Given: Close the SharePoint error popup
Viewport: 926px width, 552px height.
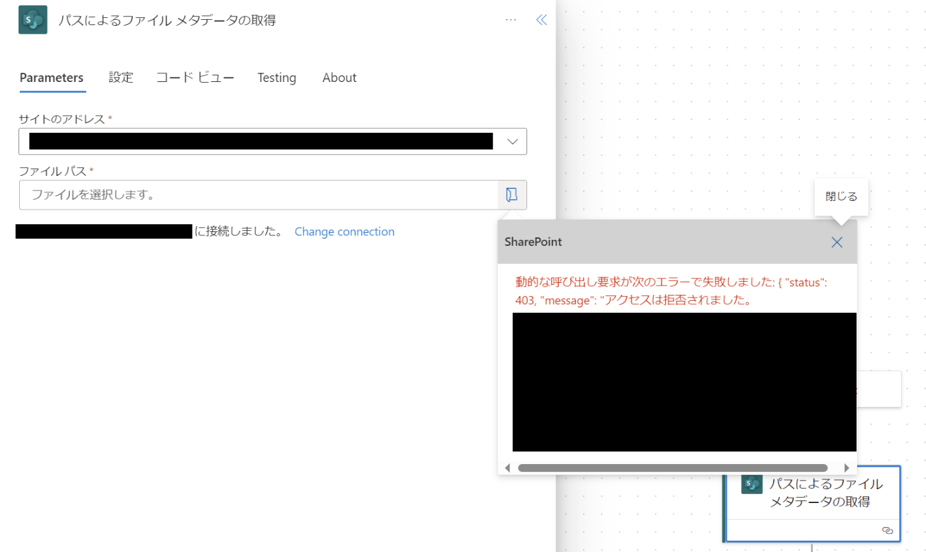Looking at the screenshot, I should pos(837,242).
